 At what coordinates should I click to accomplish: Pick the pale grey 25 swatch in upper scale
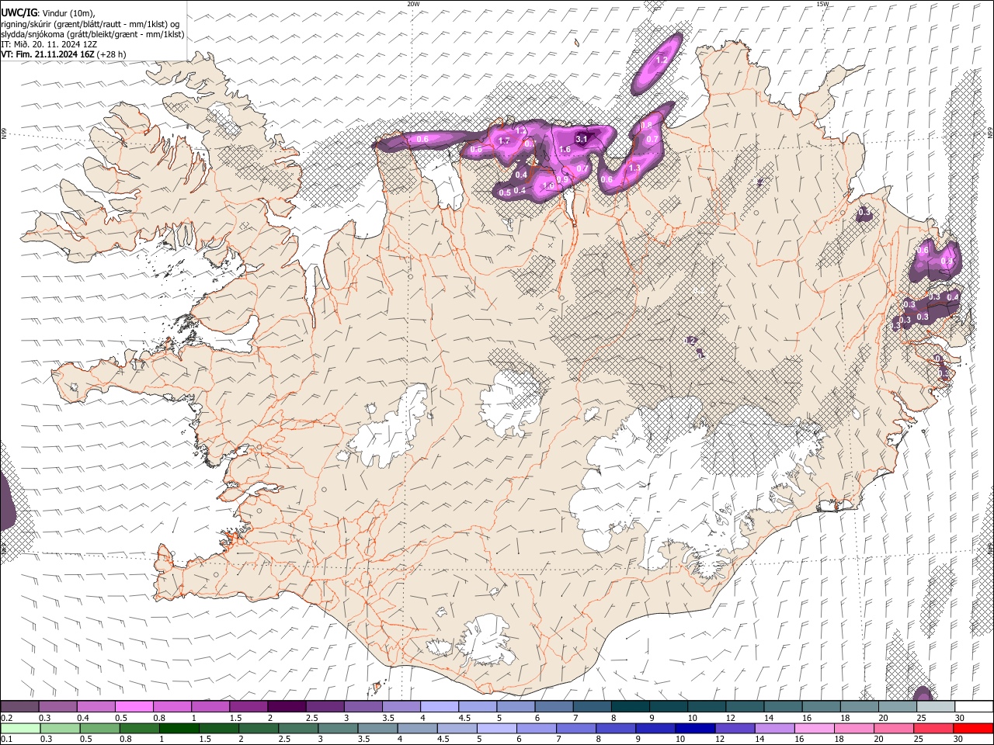[x=936, y=706]
